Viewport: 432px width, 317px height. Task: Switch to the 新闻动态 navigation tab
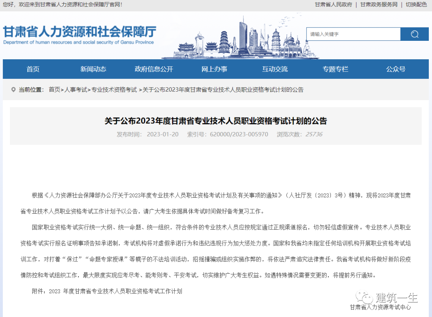click(x=93, y=69)
